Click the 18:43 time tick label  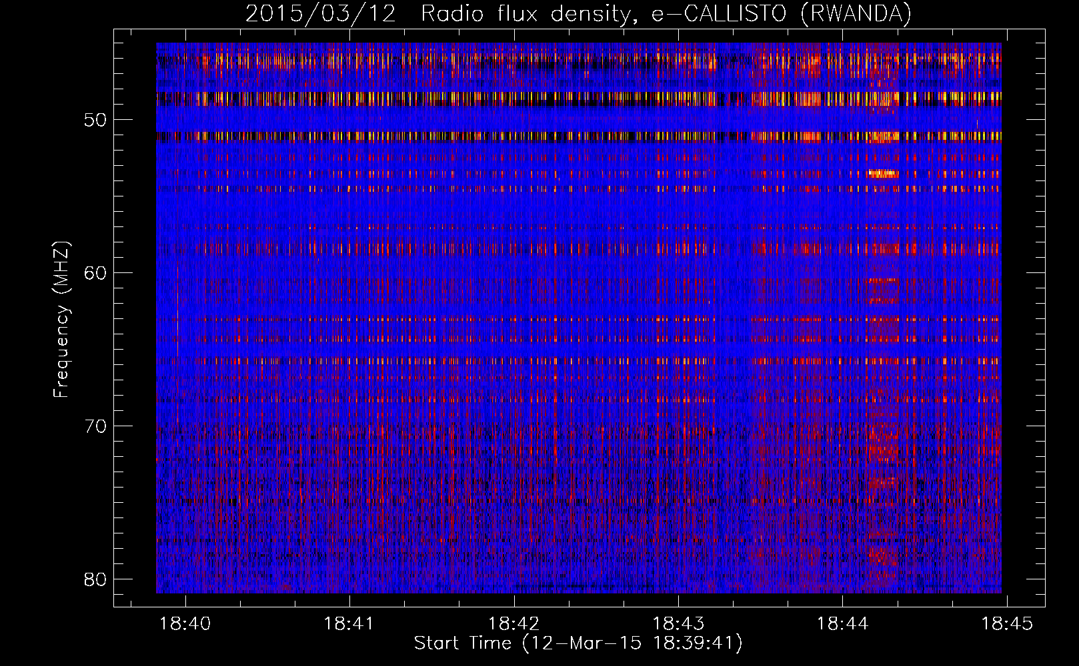tap(678, 623)
